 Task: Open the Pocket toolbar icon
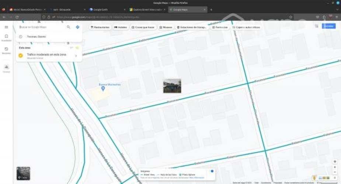tap(317, 17)
